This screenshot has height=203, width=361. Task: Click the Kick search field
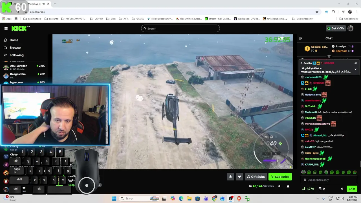[180, 28]
